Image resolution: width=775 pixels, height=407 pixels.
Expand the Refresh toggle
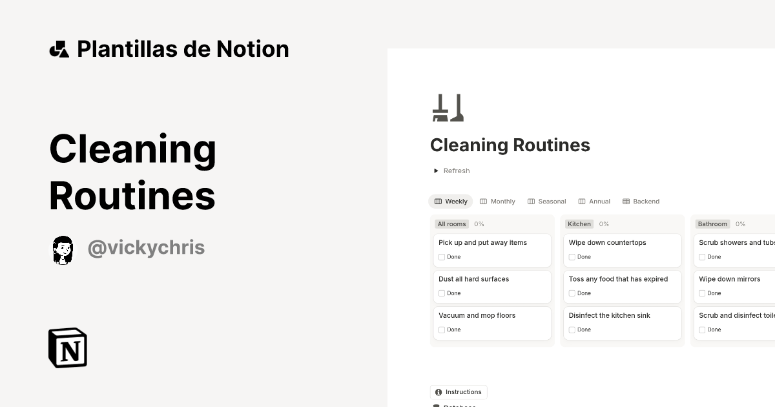click(x=436, y=171)
